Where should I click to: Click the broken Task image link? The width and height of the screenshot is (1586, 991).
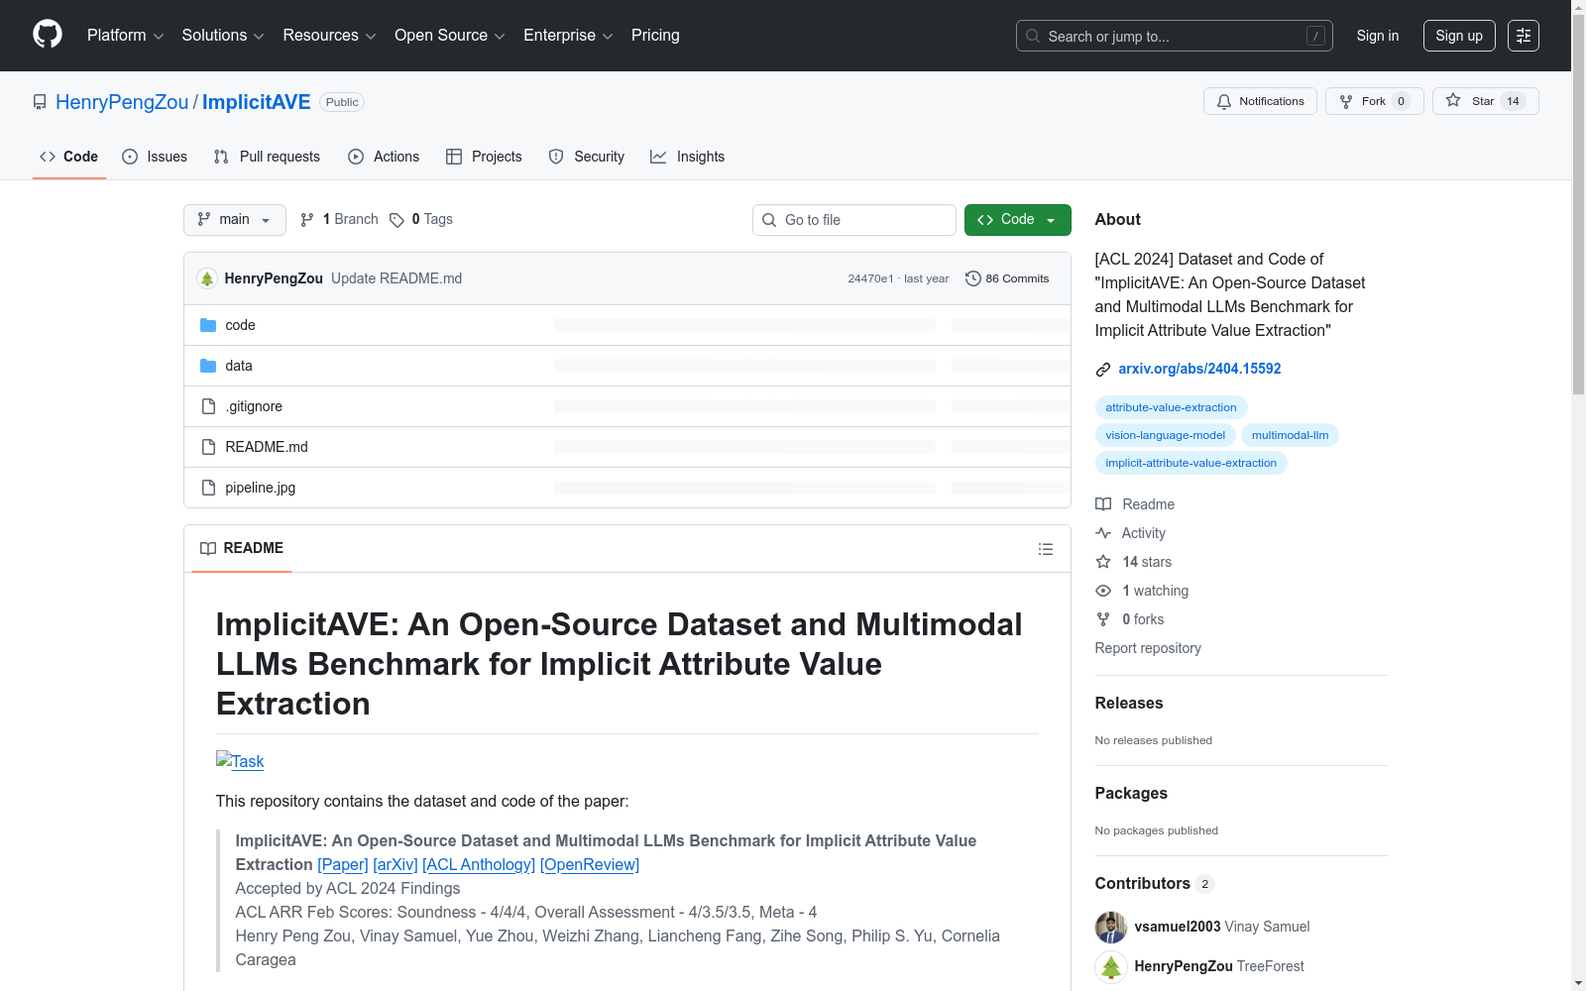pos(240,761)
